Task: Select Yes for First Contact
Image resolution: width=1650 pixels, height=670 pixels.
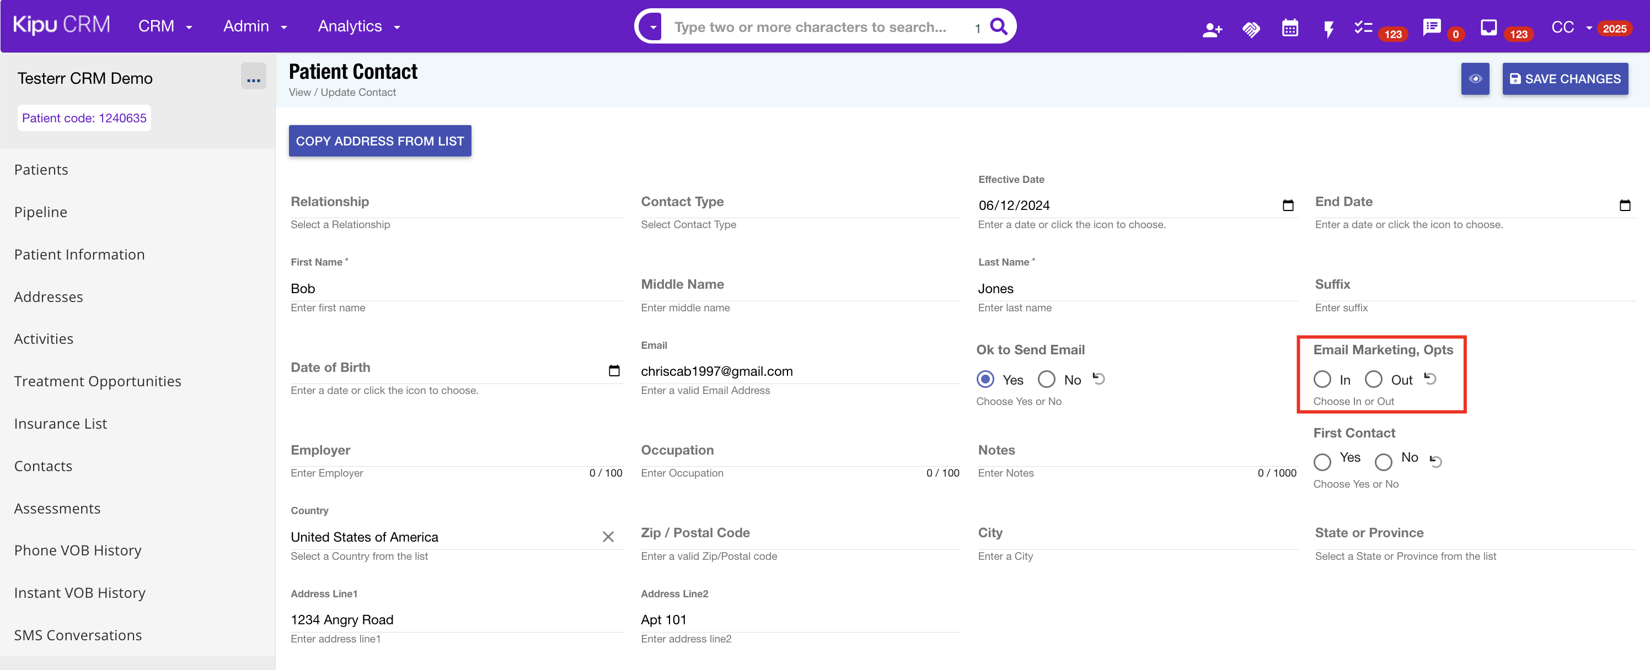Action: pyautogui.click(x=1322, y=461)
